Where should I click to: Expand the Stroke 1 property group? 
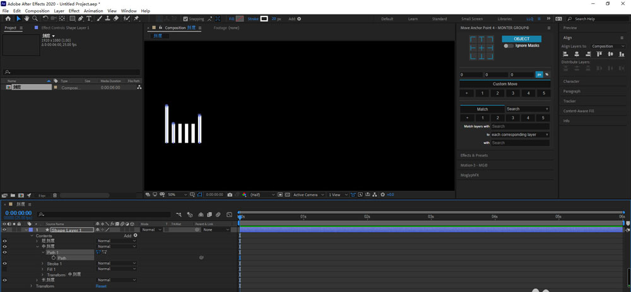[42, 264]
